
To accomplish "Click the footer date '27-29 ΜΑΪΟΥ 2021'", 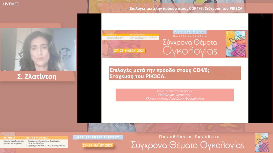I will [x=98, y=145].
